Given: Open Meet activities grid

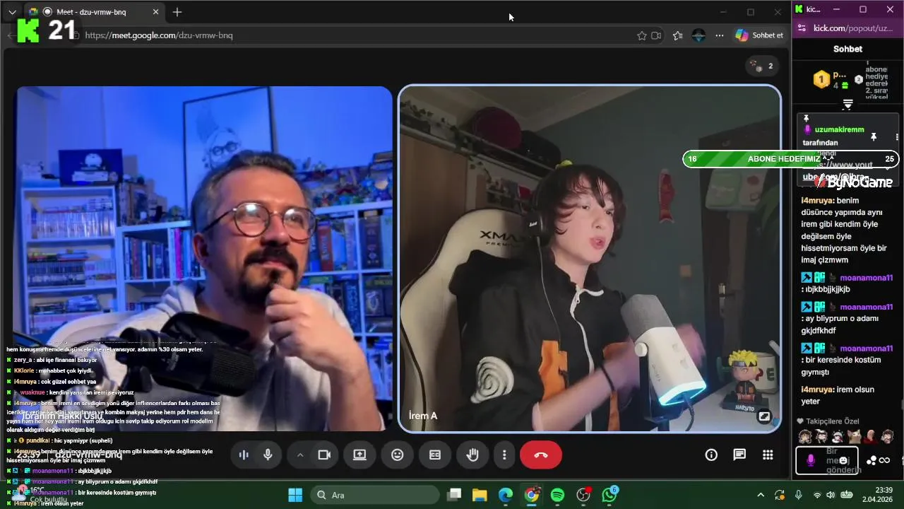Looking at the screenshot, I should tap(768, 455).
